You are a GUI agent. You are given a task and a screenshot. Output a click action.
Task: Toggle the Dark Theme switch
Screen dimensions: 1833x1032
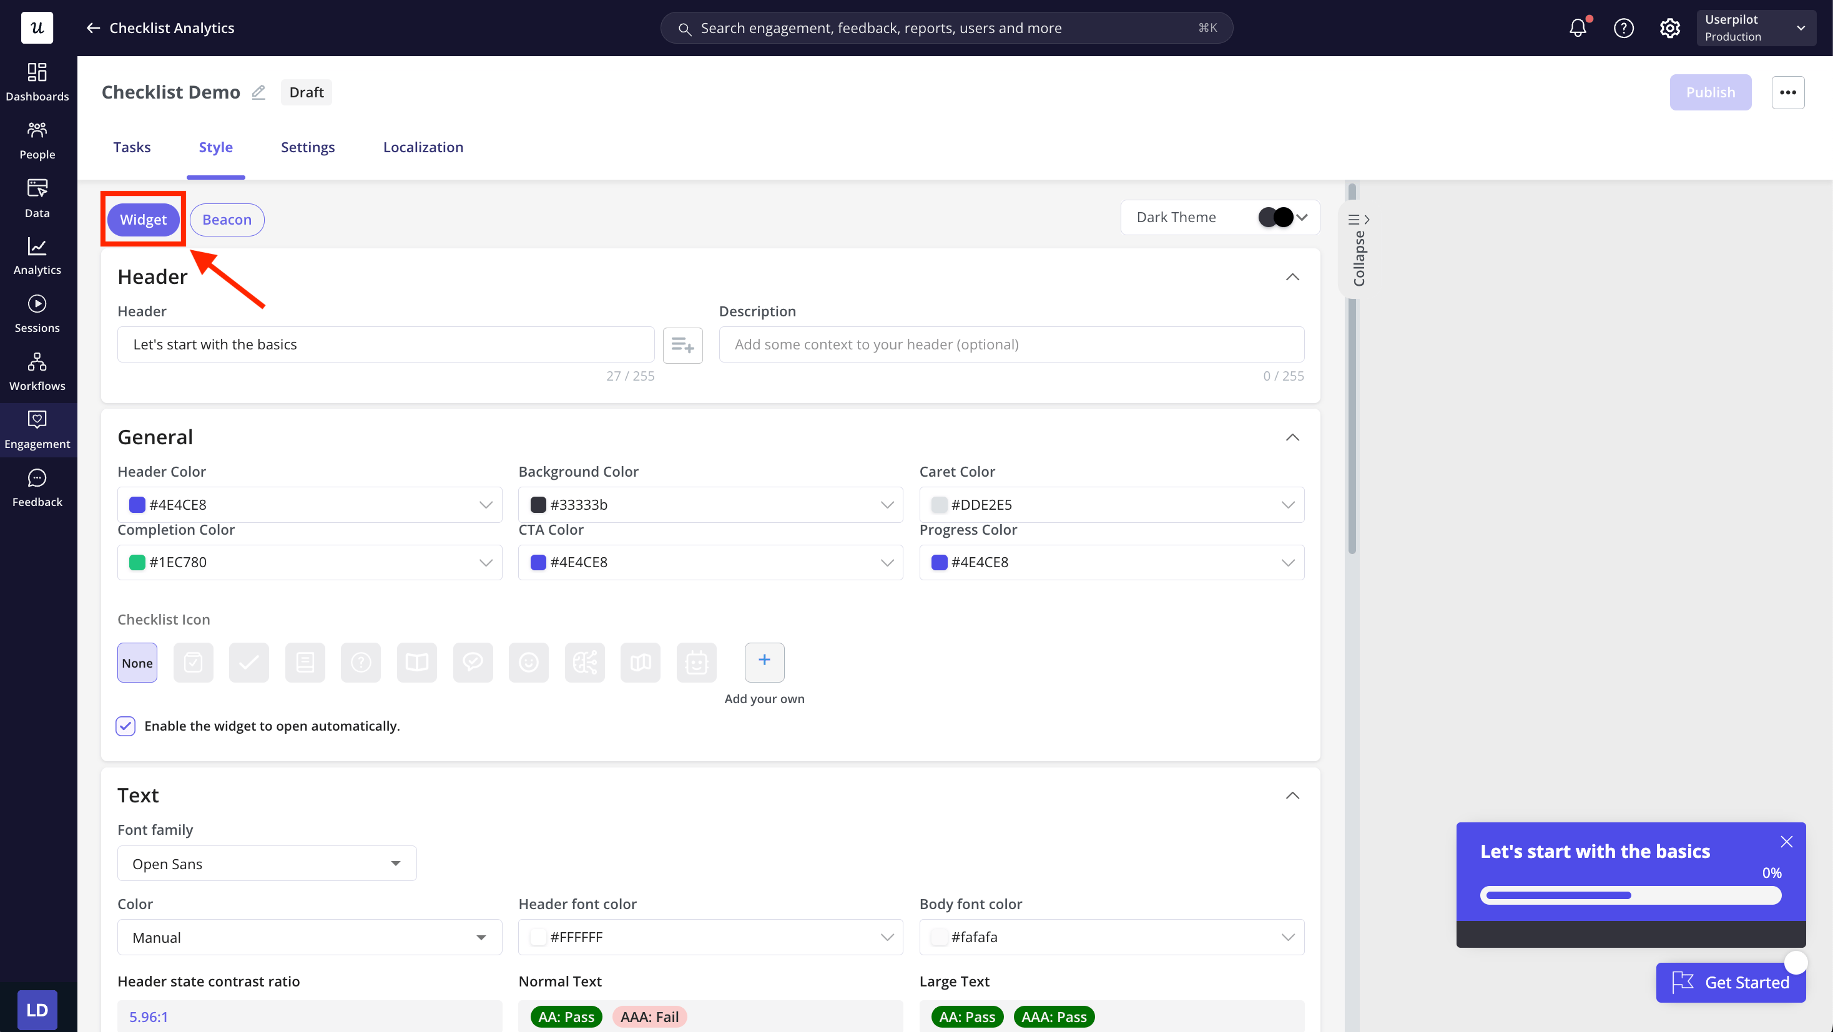coord(1275,217)
